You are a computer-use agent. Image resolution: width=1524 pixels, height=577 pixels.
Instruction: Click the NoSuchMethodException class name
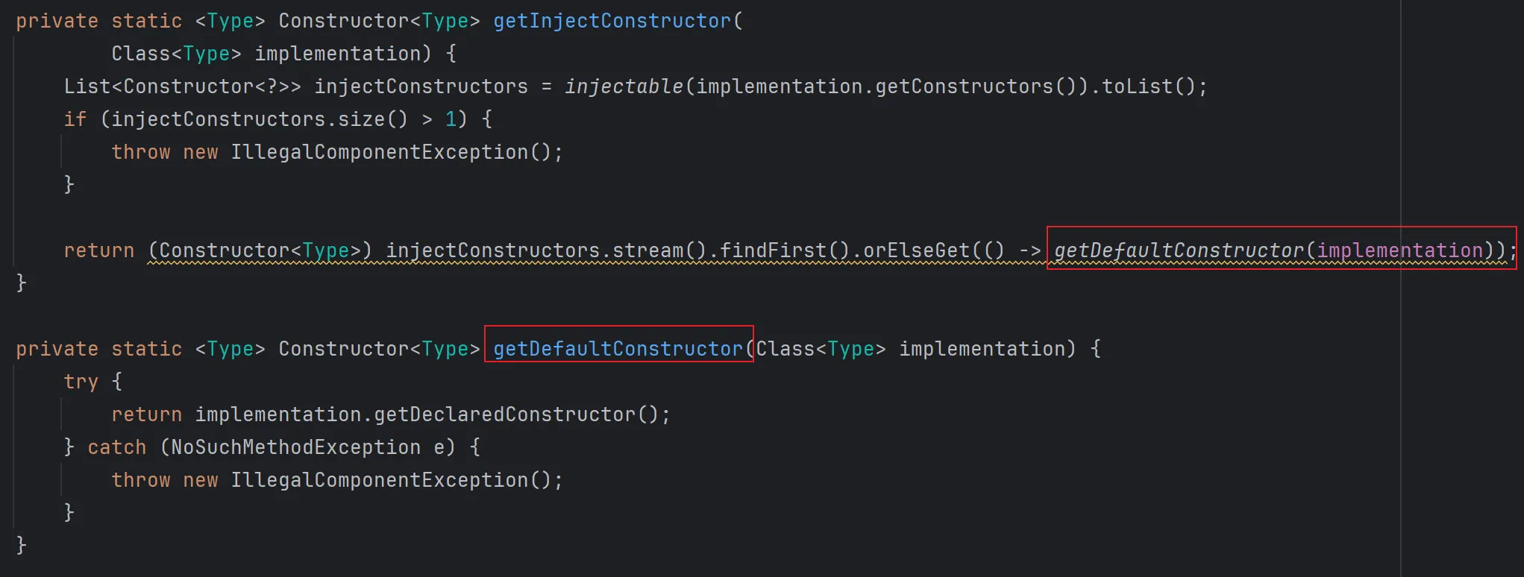[x=295, y=447]
